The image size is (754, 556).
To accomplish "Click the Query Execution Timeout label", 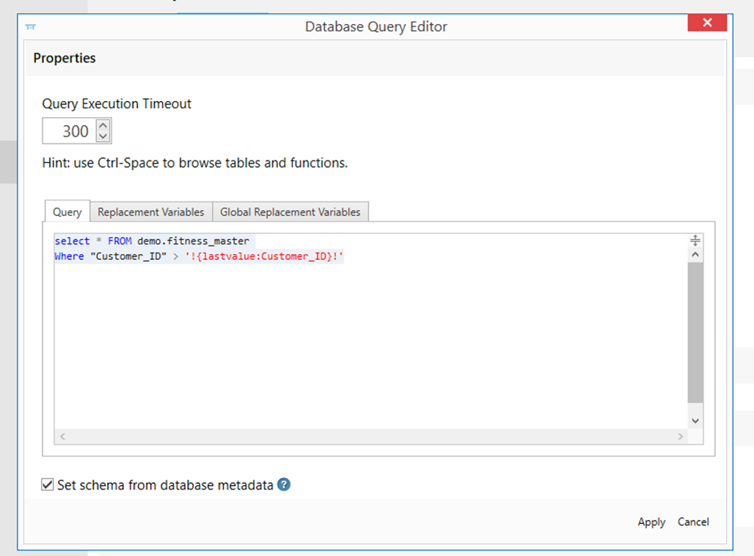I will 117,103.
